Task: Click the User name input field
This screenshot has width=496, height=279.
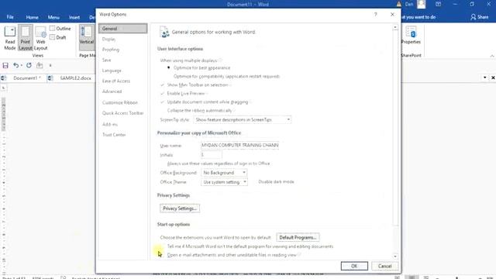Action: tap(240, 145)
